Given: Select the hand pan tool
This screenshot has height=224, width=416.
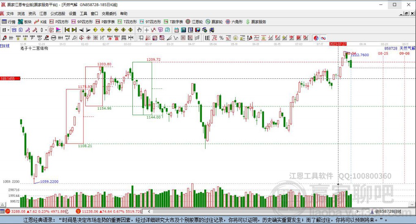Looking at the screenshot, I should [139, 30].
